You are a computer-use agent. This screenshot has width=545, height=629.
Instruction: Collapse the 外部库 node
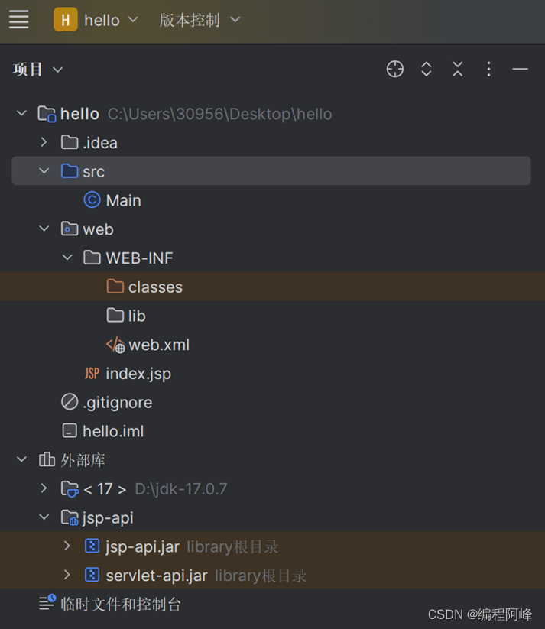[x=21, y=459]
